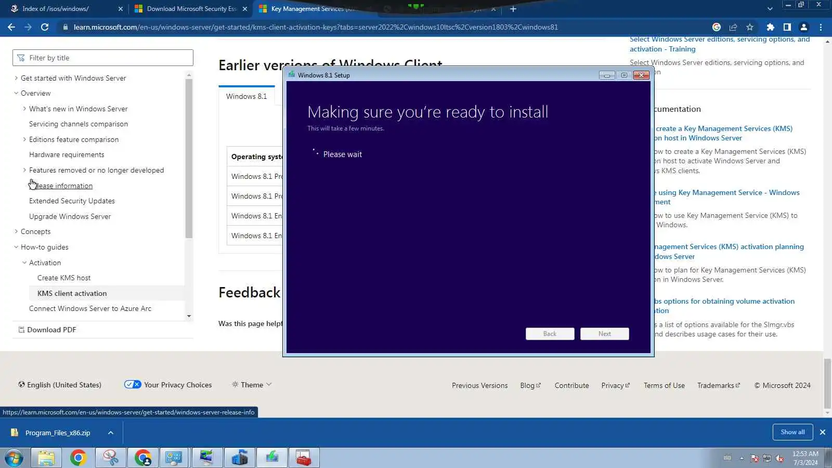This screenshot has height=468, width=832.
Task: Open the Chrome side panel icon
Action: tap(787, 27)
